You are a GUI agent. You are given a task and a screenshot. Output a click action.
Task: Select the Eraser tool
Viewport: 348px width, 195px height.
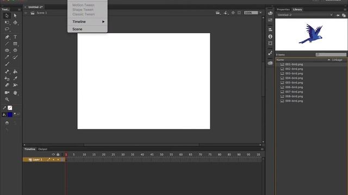(7, 85)
